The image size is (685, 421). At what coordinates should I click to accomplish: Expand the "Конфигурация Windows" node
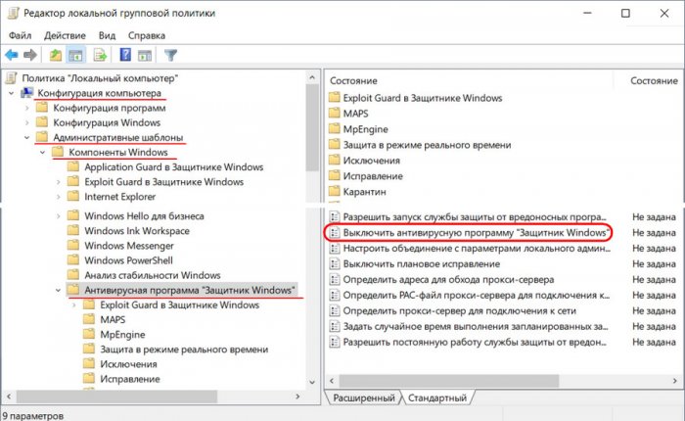tap(27, 122)
